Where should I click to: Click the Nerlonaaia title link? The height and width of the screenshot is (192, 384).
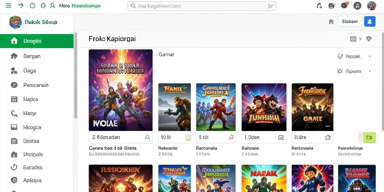pyautogui.click(x=303, y=148)
